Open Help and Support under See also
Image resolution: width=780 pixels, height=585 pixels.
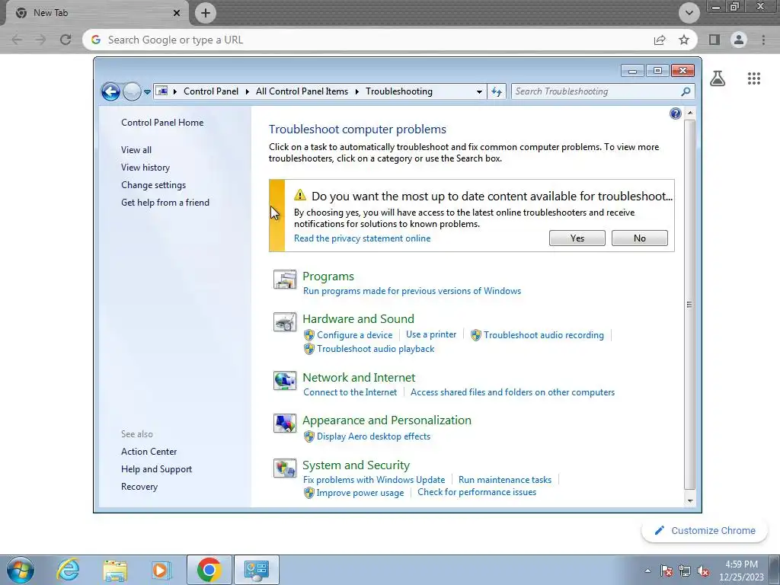pos(156,469)
